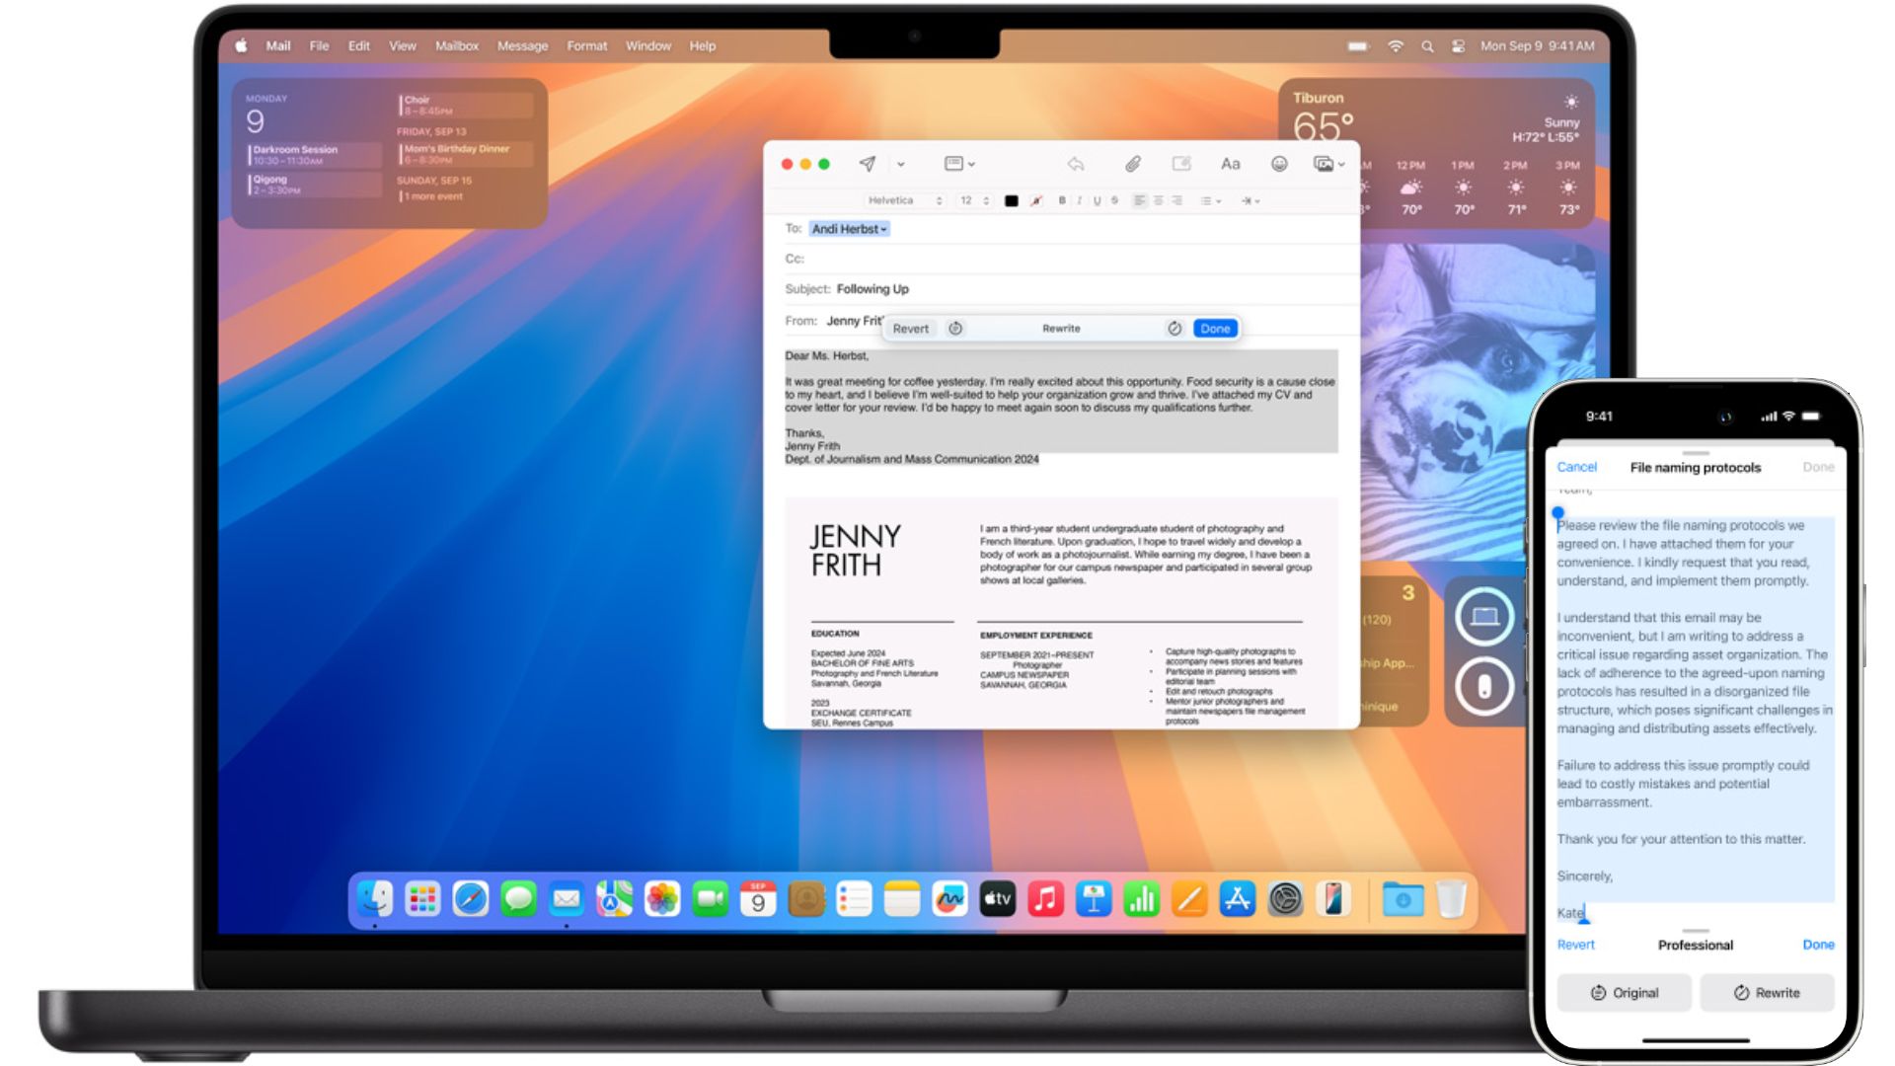Click the bold formatting B icon
Screen dimensions: 1895x1066
click(x=1061, y=200)
